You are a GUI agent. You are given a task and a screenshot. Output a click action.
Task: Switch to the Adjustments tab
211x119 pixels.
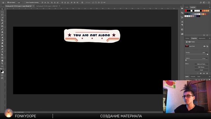pyautogui.click(x=202, y=38)
